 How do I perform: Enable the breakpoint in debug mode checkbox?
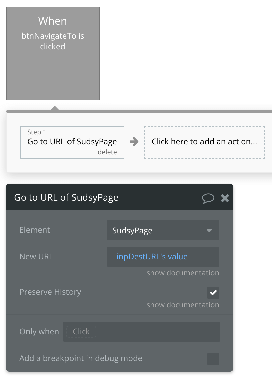213,359
